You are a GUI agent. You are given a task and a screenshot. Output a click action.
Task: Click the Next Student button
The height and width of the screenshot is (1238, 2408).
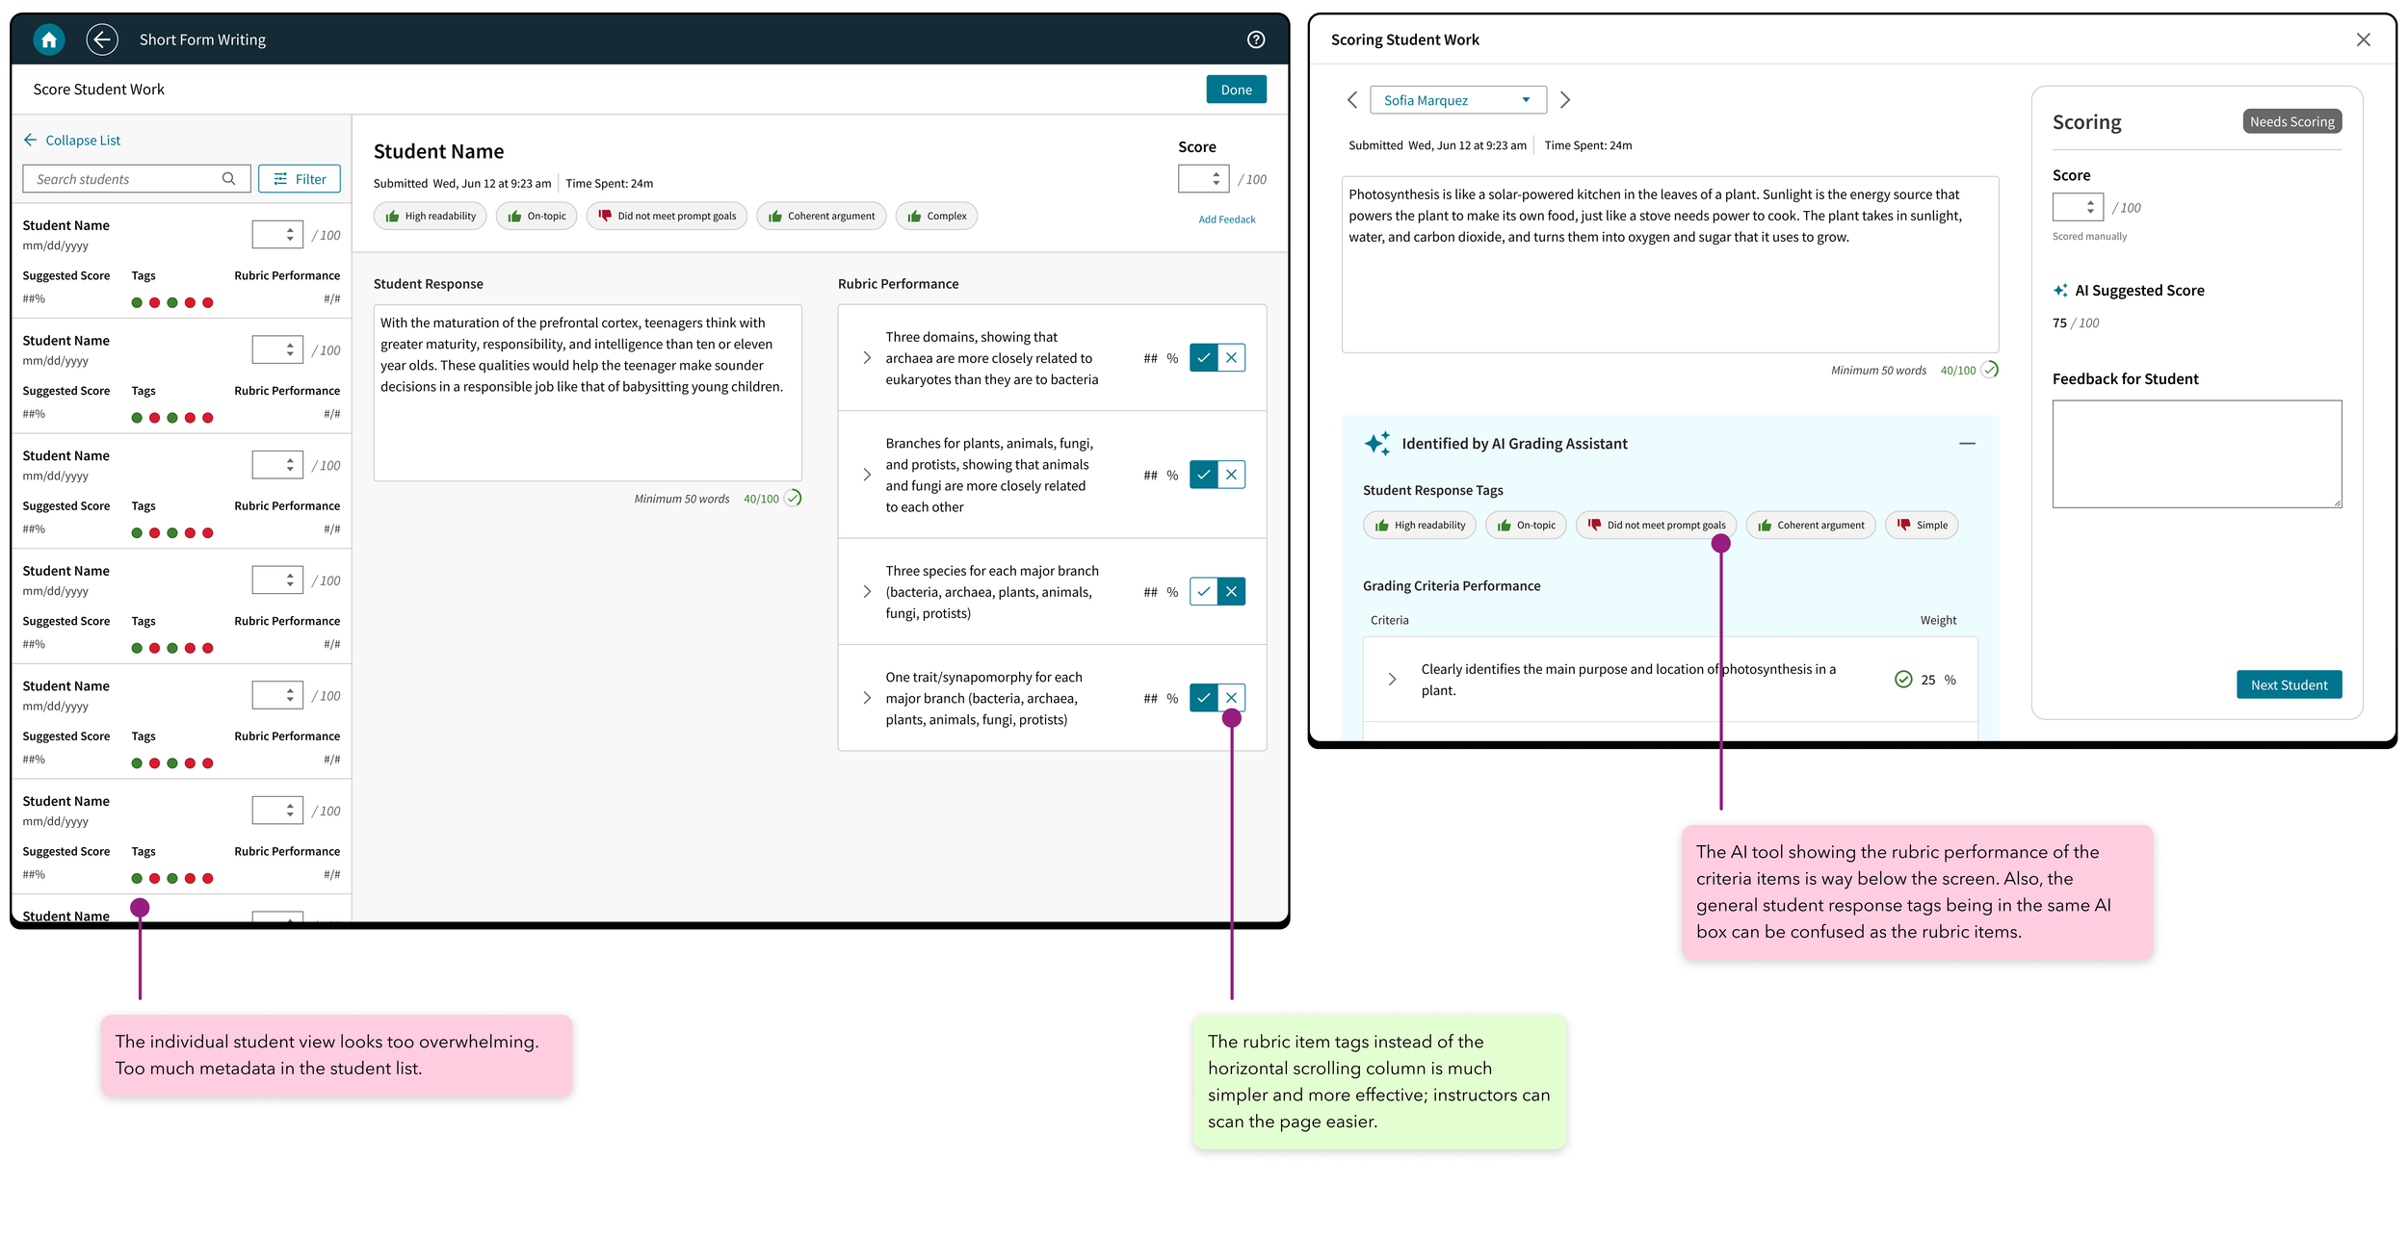coord(2288,685)
